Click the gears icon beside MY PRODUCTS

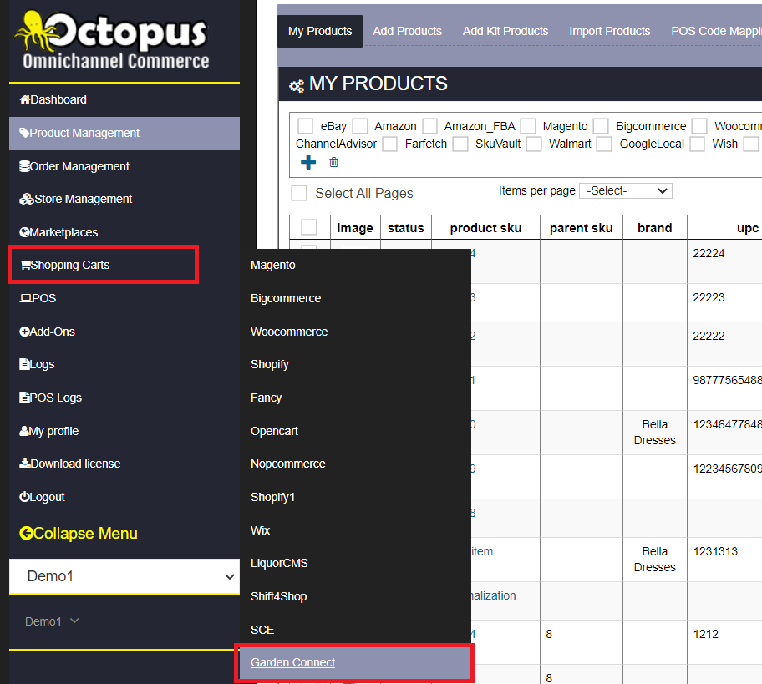297,86
